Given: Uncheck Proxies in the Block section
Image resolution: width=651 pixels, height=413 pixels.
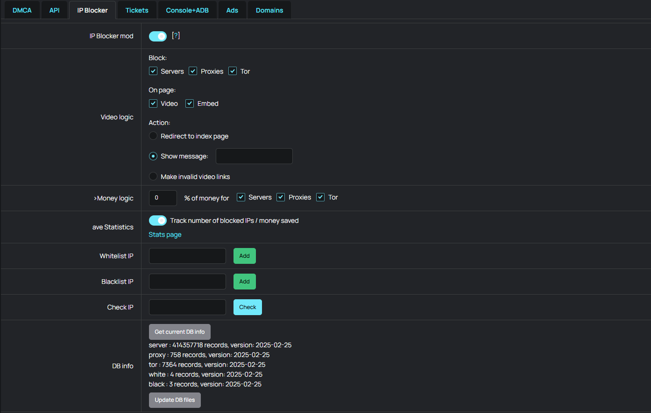Looking at the screenshot, I should click(193, 71).
